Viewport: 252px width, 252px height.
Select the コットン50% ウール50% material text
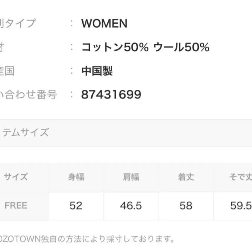145,47
